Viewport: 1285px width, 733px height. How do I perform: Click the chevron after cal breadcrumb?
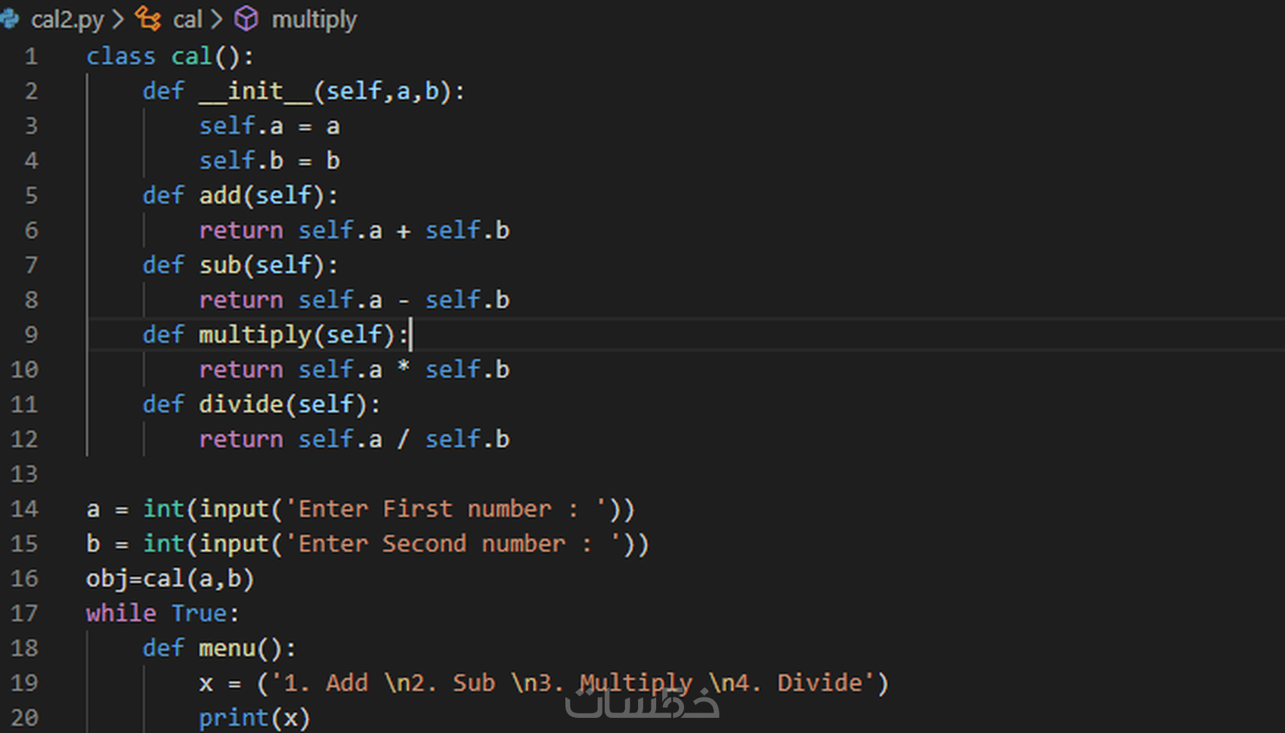tap(217, 19)
